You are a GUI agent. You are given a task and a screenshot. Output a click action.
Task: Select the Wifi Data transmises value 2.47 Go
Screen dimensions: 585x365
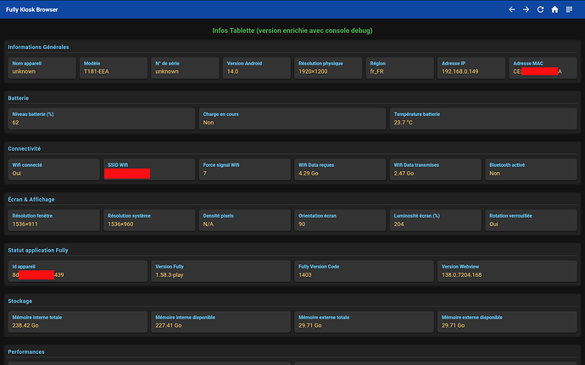tap(404, 174)
